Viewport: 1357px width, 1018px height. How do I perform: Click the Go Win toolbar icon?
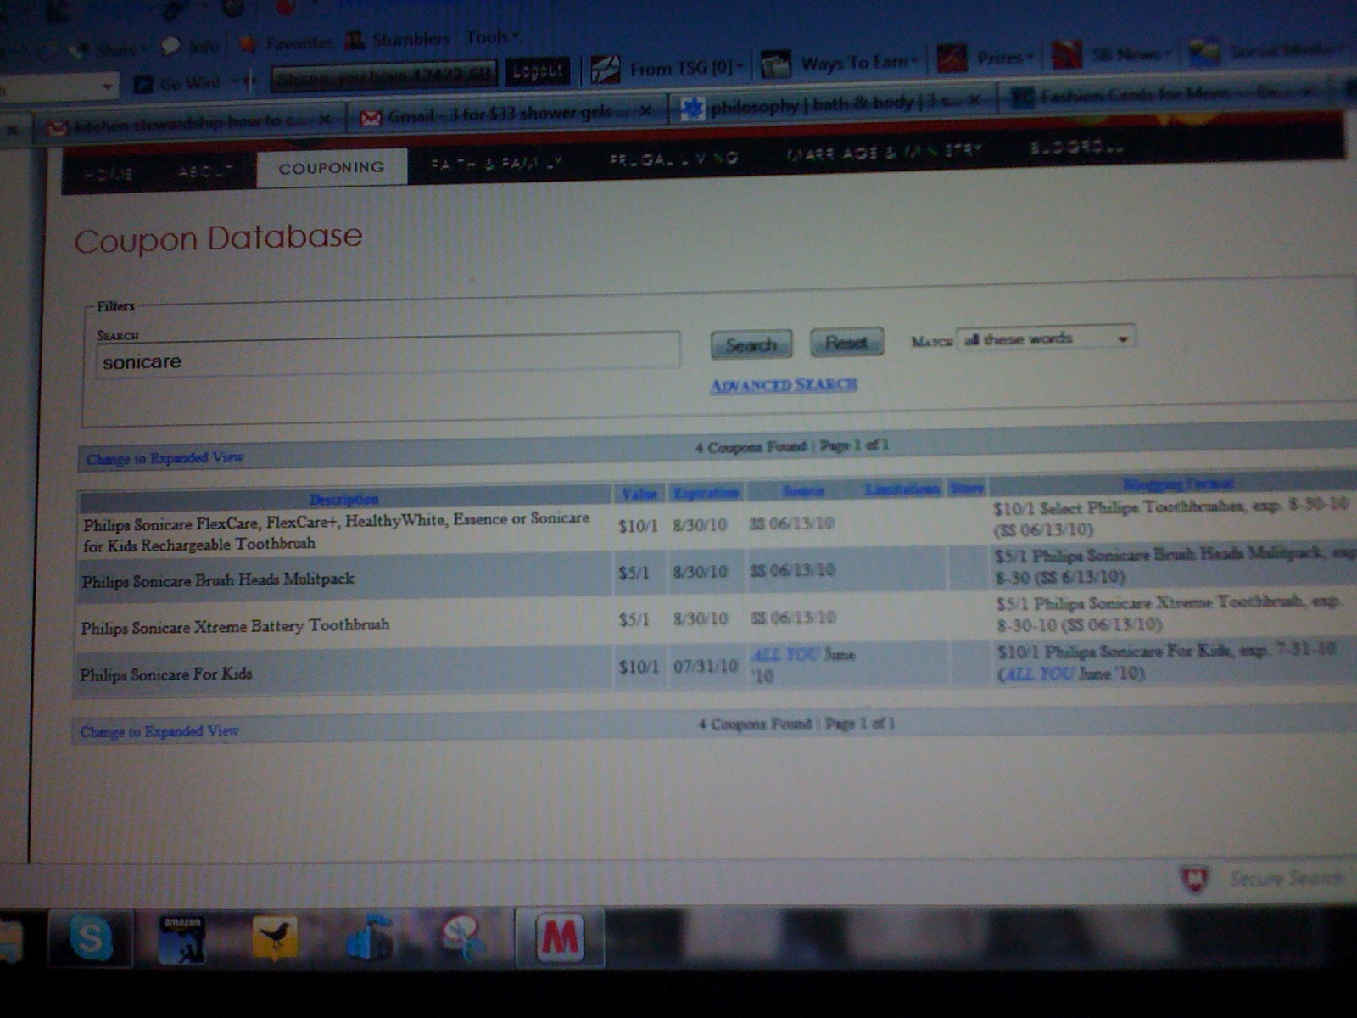pyautogui.click(x=144, y=84)
